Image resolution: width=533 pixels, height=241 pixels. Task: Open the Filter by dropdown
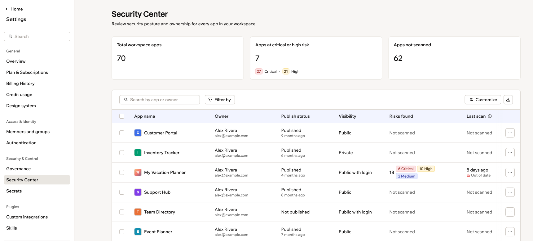[220, 99]
